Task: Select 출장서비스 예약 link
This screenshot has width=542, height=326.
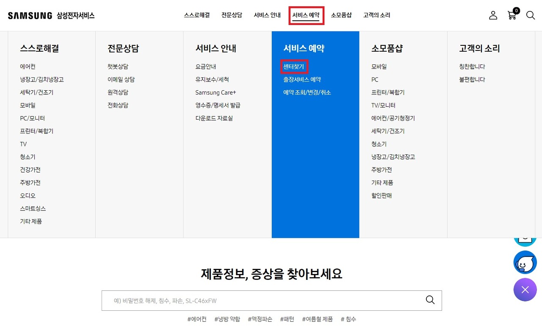Action: [x=302, y=79]
